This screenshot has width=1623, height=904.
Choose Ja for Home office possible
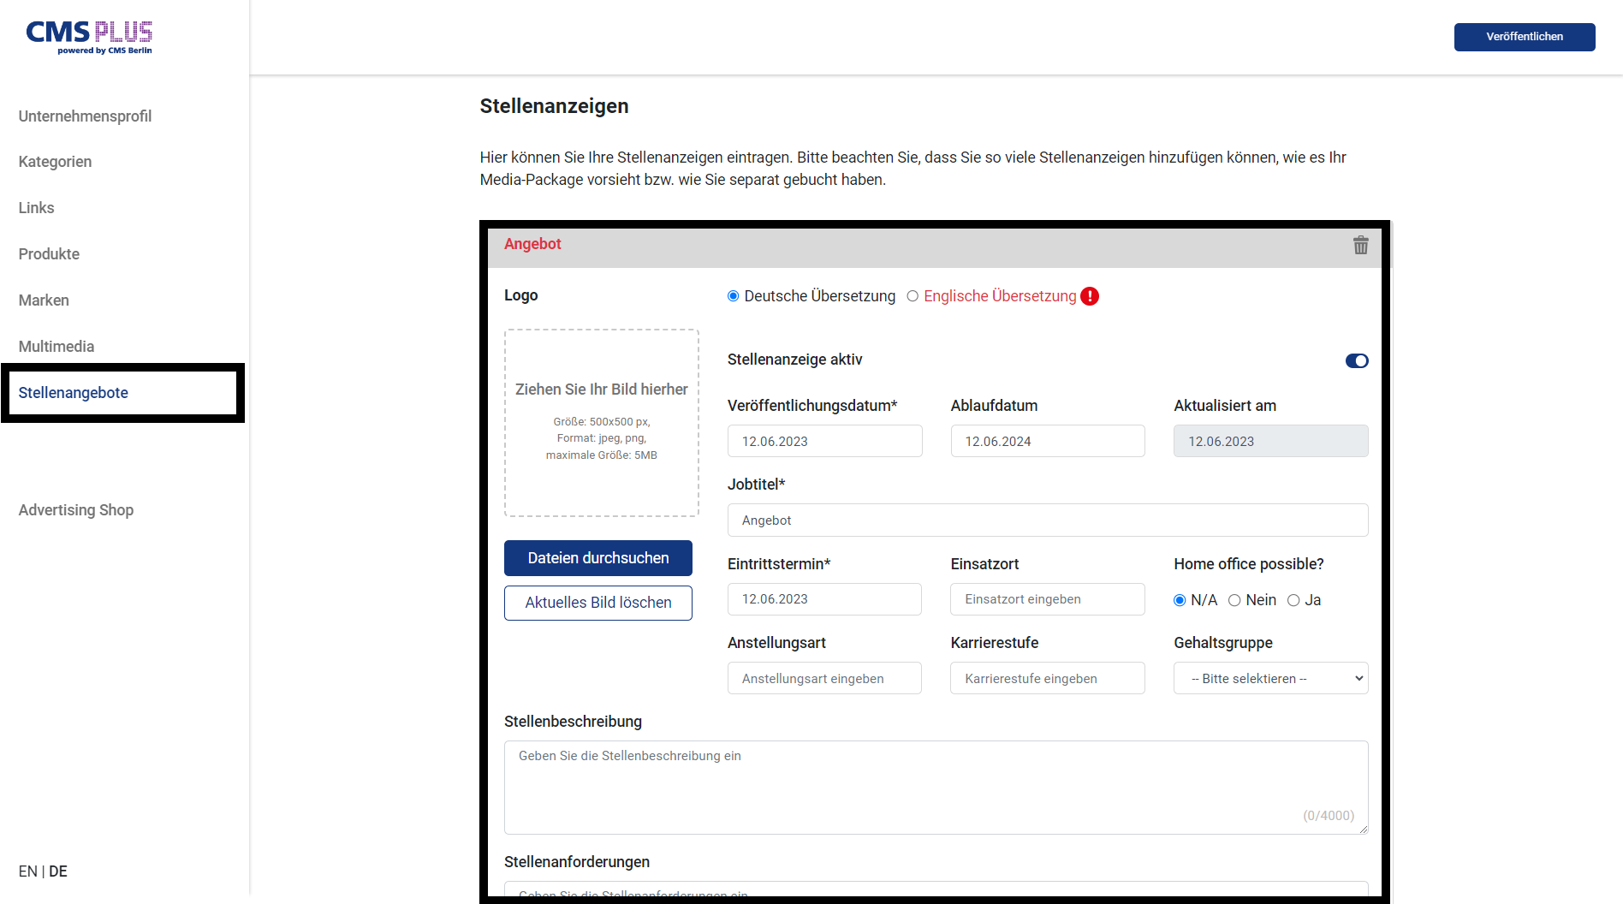(1293, 600)
